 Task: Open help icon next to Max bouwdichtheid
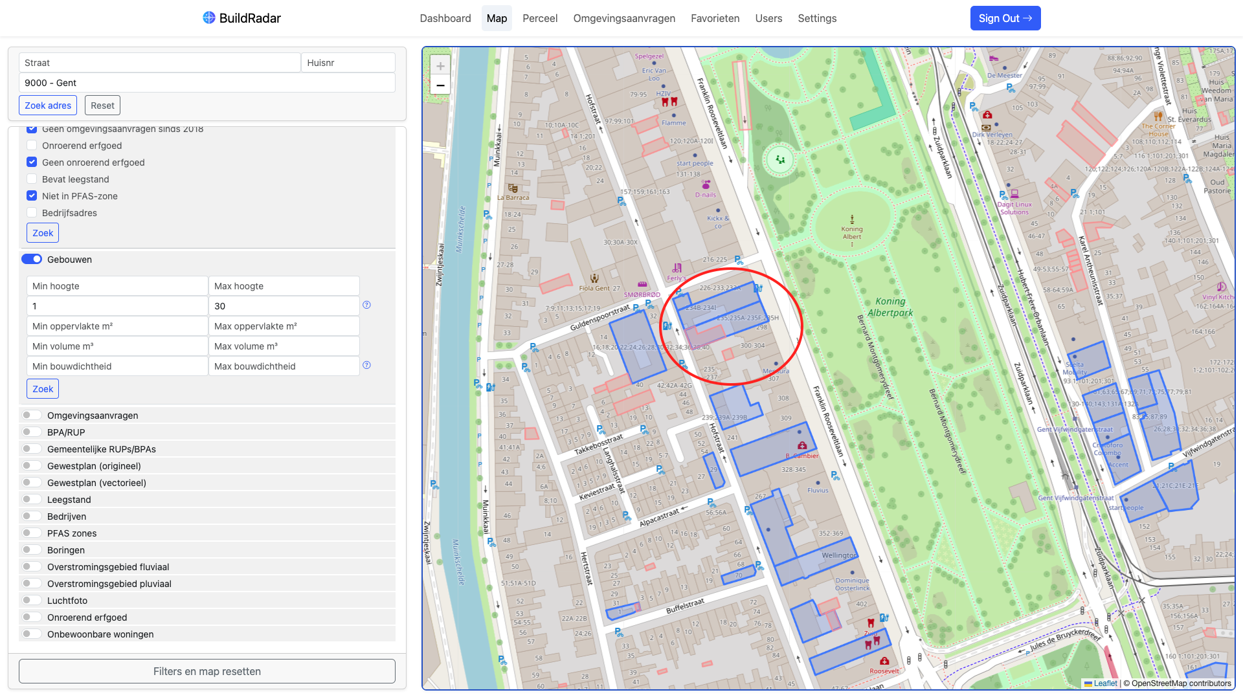coord(366,365)
